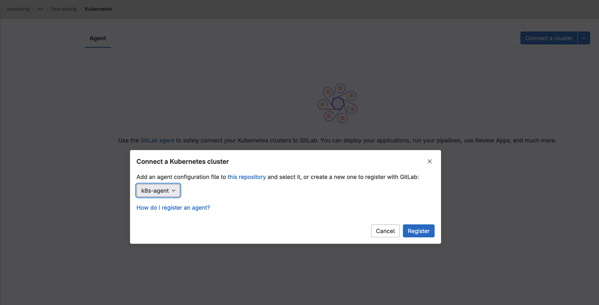Expand the Connect a cluster split-button options

[584, 38]
